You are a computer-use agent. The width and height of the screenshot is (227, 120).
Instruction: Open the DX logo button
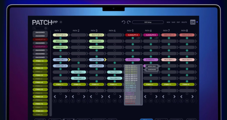click(x=193, y=22)
